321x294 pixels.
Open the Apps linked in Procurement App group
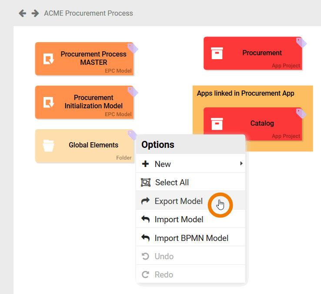[246, 93]
